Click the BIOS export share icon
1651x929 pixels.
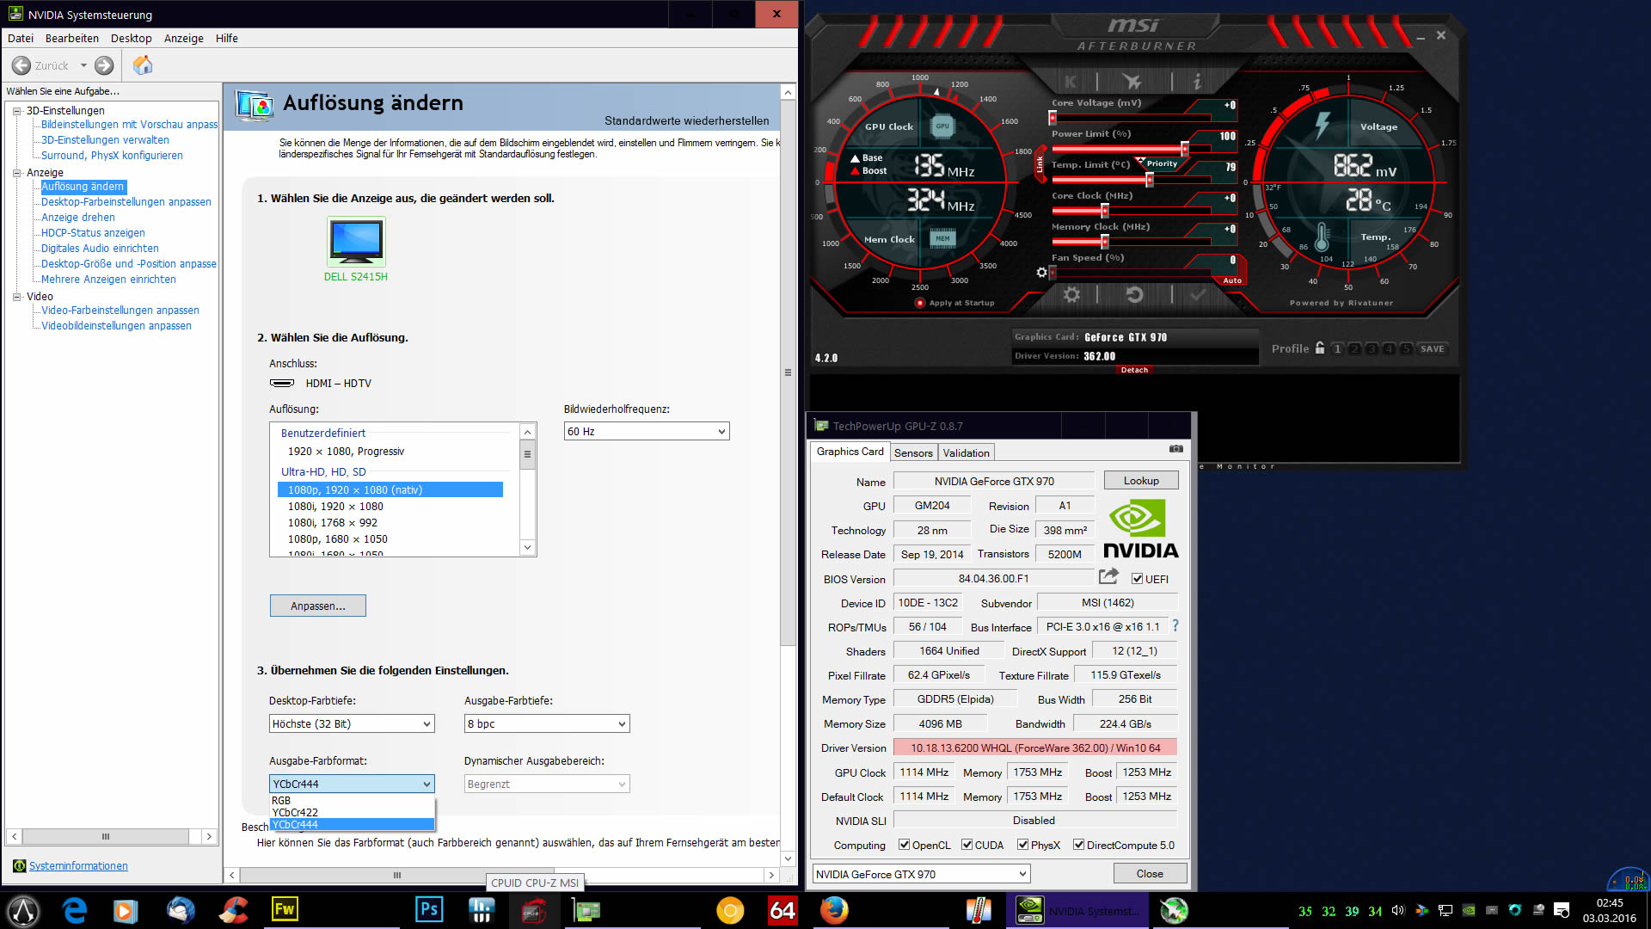point(1108,576)
